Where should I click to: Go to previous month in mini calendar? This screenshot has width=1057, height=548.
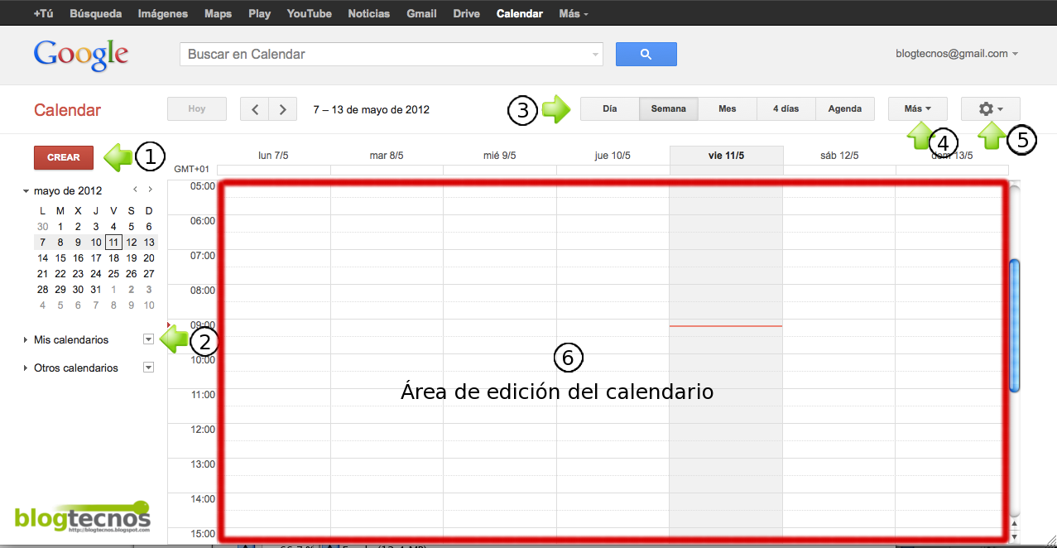click(134, 189)
